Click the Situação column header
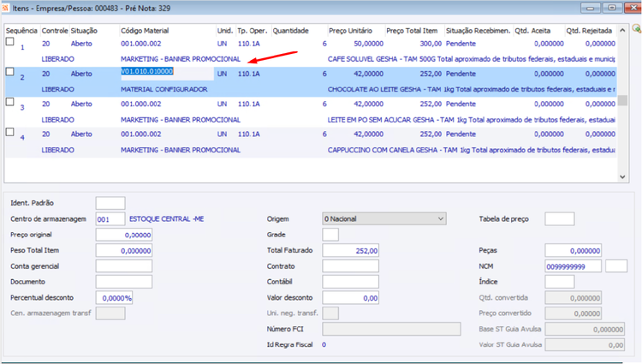The height and width of the screenshot is (364, 642). click(84, 31)
